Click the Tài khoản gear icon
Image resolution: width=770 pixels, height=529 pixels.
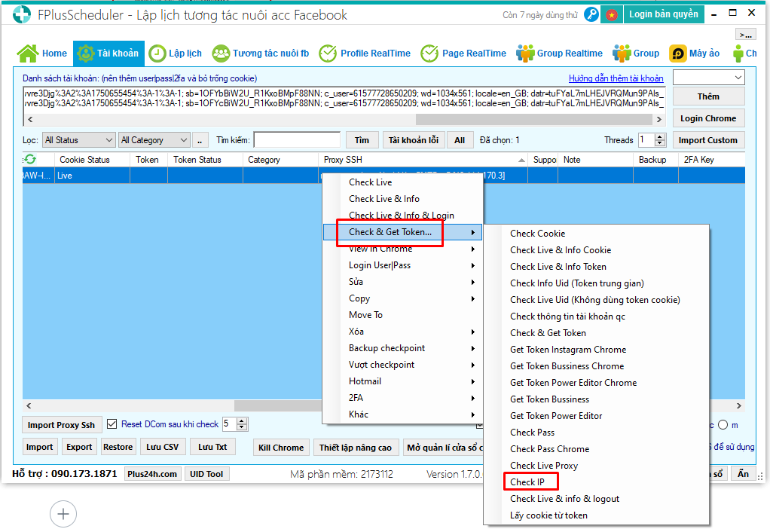click(86, 53)
